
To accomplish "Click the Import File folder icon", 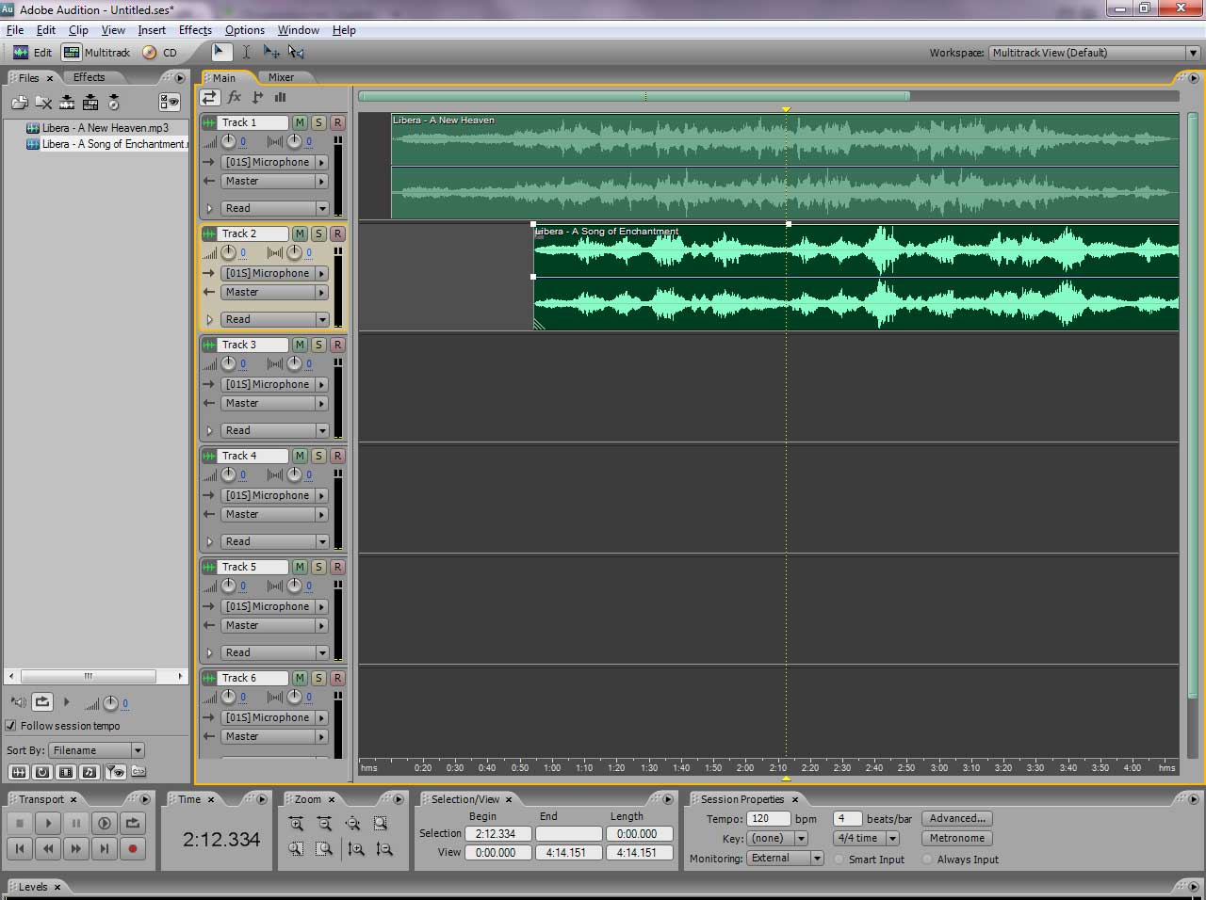I will (x=19, y=103).
